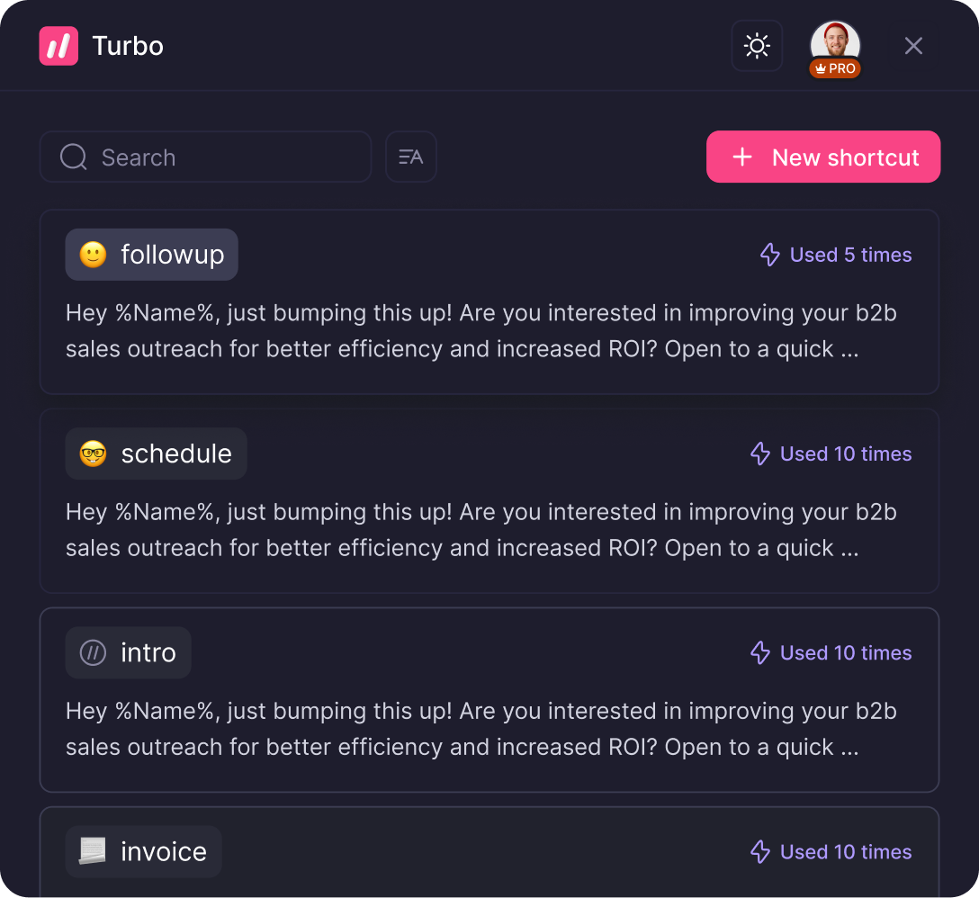Click lightning icon beside Used 5 times

click(770, 255)
